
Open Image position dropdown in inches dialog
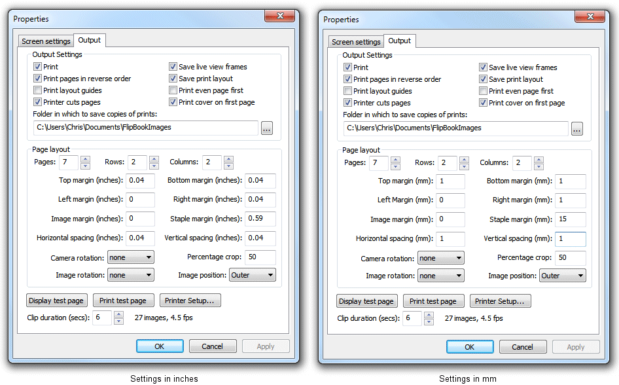click(253, 275)
